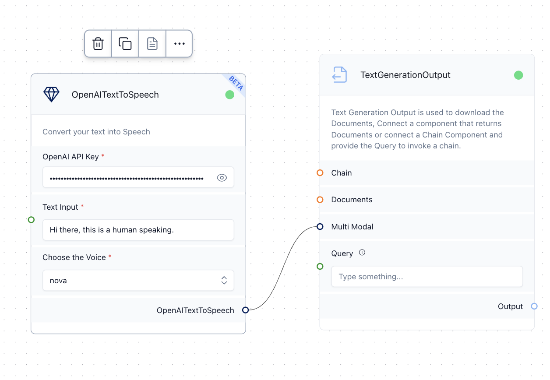Image resolution: width=550 pixels, height=380 pixels.
Task: Delete node using the trash icon
Action: (98, 44)
